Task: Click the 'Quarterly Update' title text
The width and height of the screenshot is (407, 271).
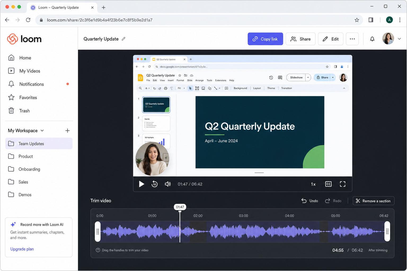Action: (101, 39)
